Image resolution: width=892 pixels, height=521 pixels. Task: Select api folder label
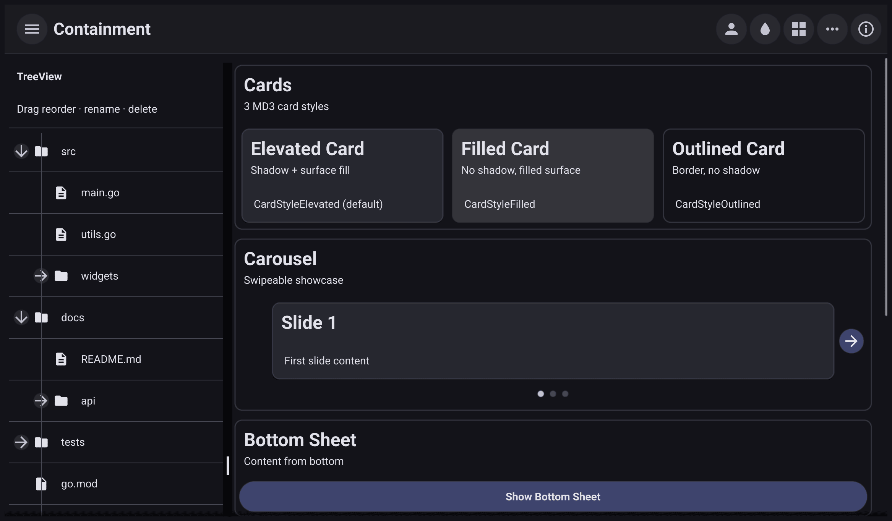[88, 401]
